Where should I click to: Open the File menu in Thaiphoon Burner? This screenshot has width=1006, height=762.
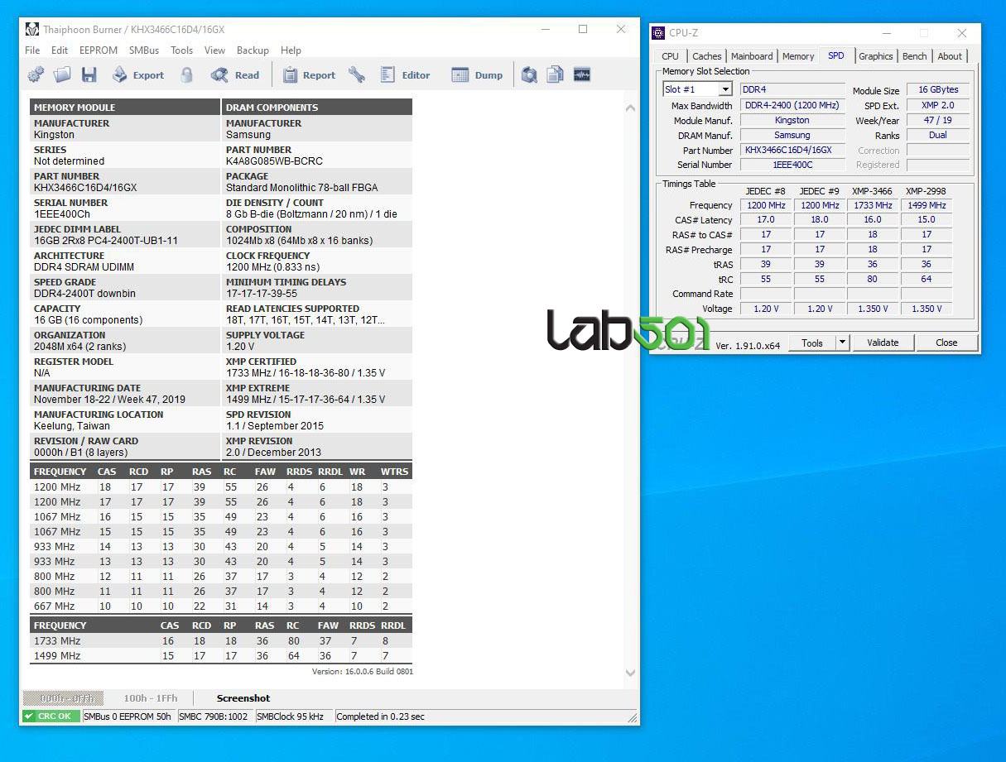(x=32, y=50)
